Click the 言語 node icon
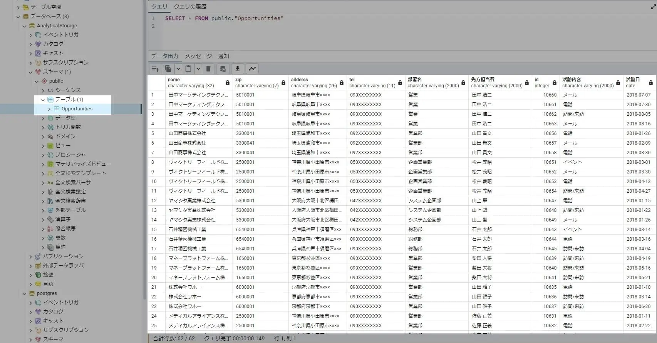657x343 pixels. (x=38, y=284)
